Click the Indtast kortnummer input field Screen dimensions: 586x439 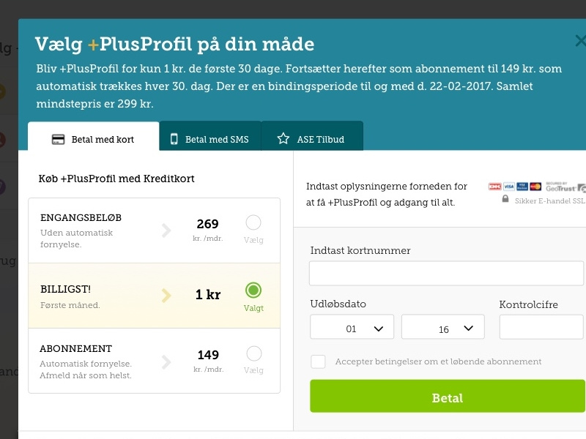[446, 273]
